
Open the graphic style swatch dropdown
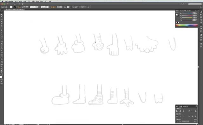point(68,7)
